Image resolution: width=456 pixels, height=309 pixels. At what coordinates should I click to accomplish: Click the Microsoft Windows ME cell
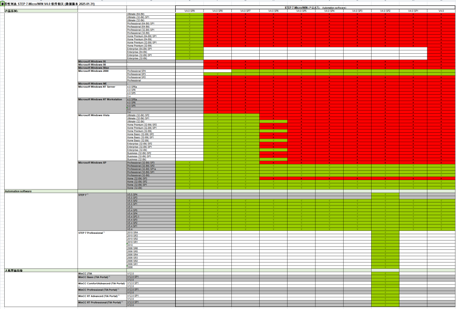(x=102, y=84)
